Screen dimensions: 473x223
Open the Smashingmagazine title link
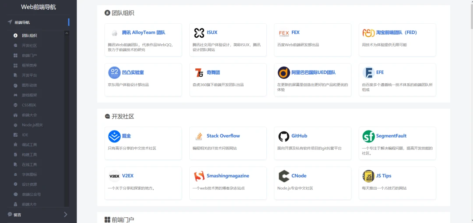pyautogui.click(x=228, y=176)
